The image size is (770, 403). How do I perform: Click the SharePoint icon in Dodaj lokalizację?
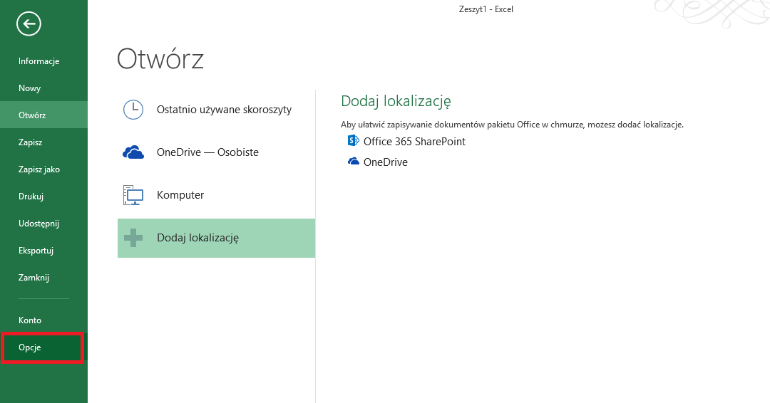coord(353,141)
